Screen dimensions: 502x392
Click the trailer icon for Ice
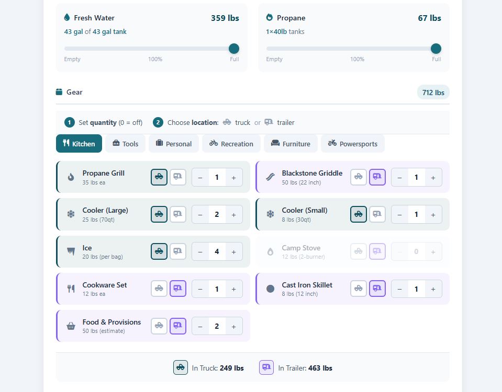177,251
